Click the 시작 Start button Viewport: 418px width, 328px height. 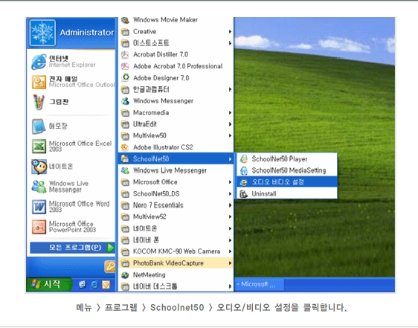pyautogui.click(x=49, y=284)
